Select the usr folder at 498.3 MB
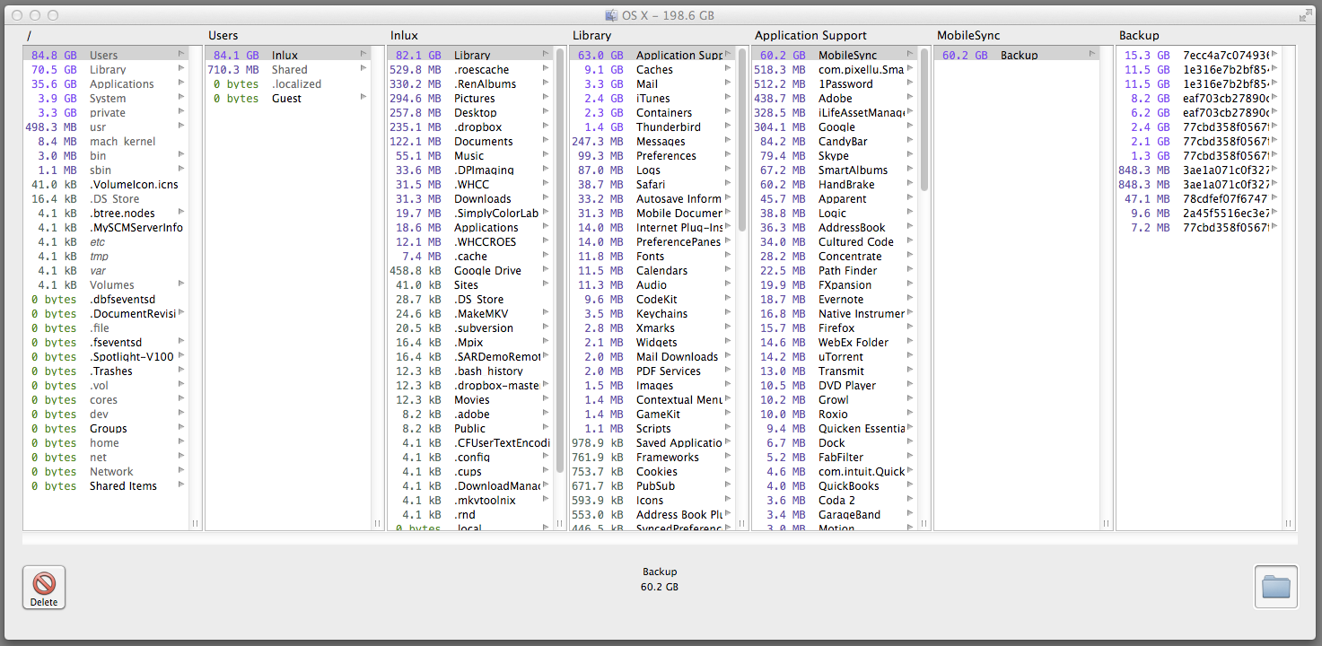 [x=106, y=127]
